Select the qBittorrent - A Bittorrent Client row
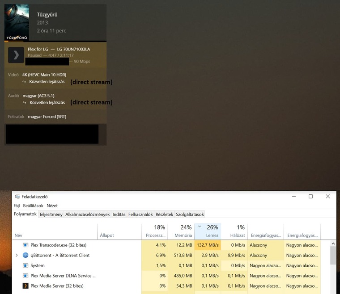The image size is (340, 294). pos(166,255)
